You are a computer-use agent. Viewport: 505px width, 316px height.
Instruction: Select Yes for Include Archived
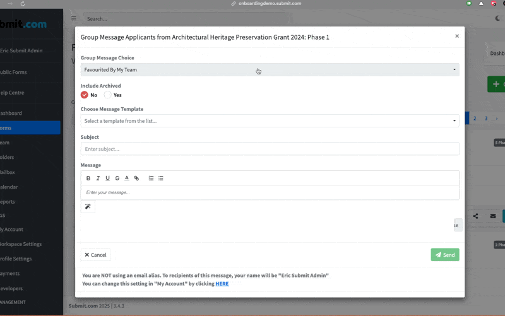point(107,95)
